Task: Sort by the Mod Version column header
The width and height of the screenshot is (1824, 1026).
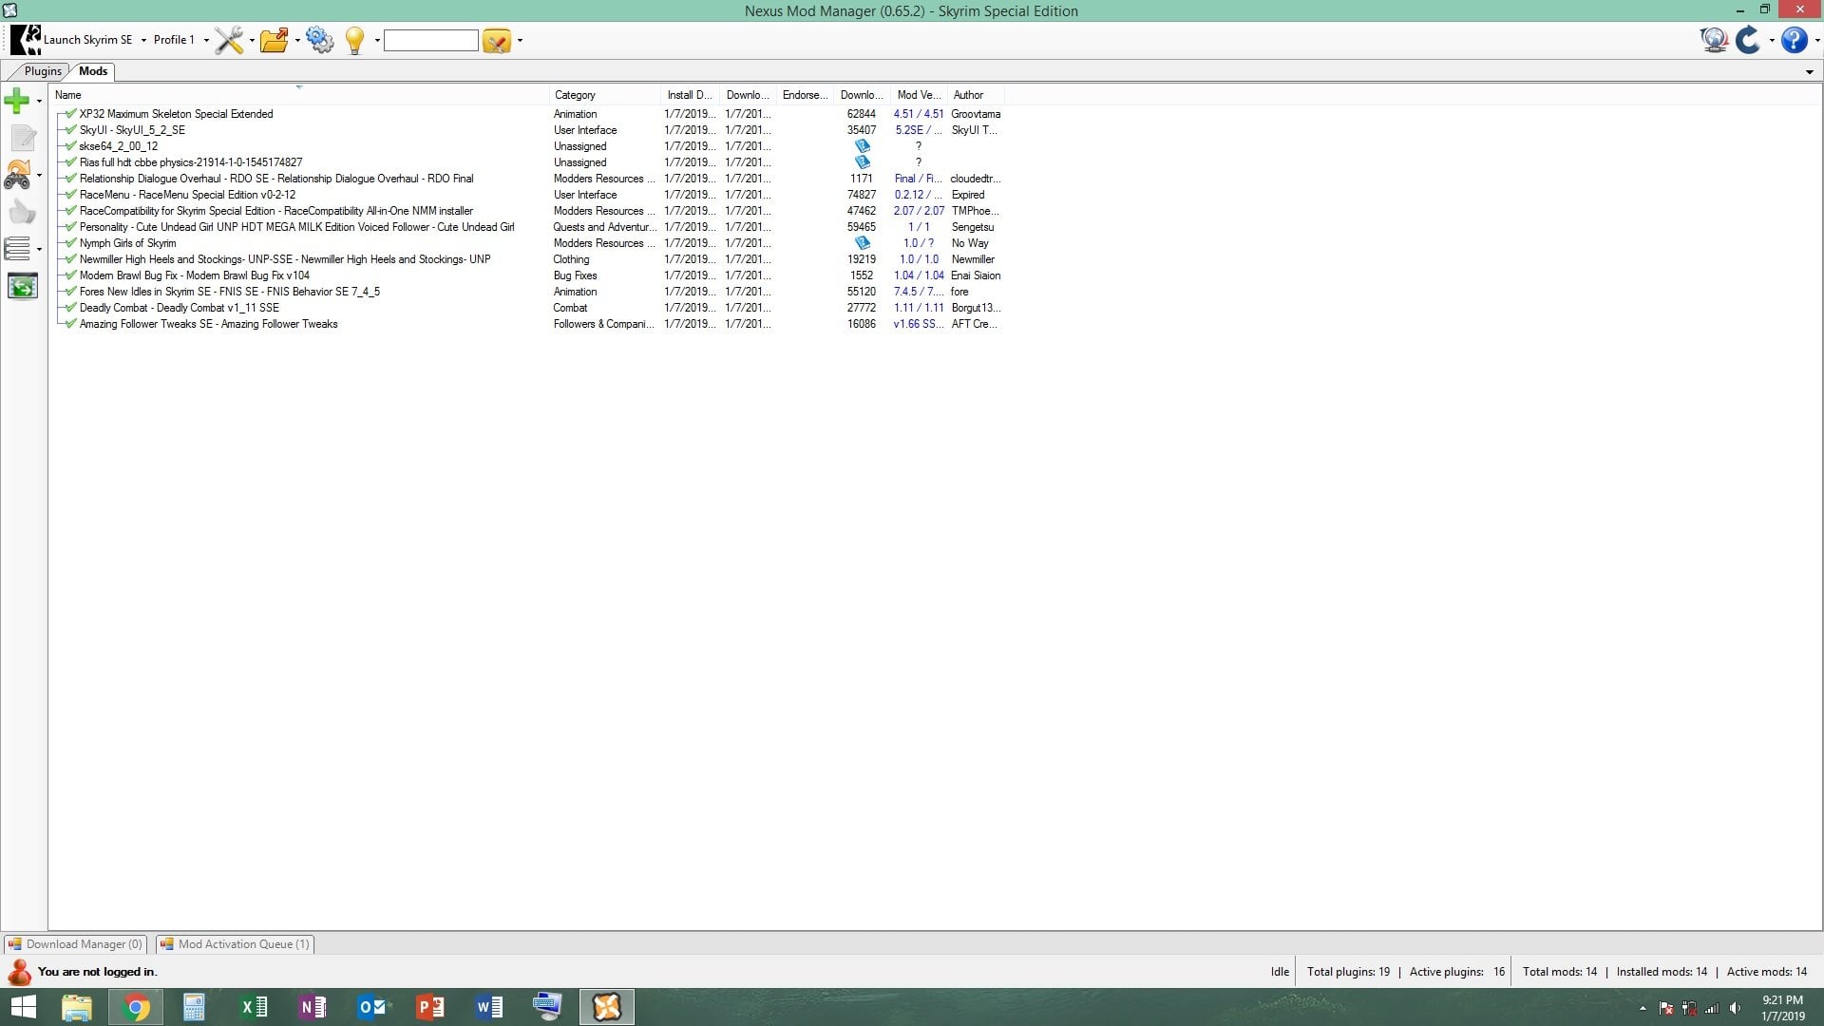Action: coord(919,95)
